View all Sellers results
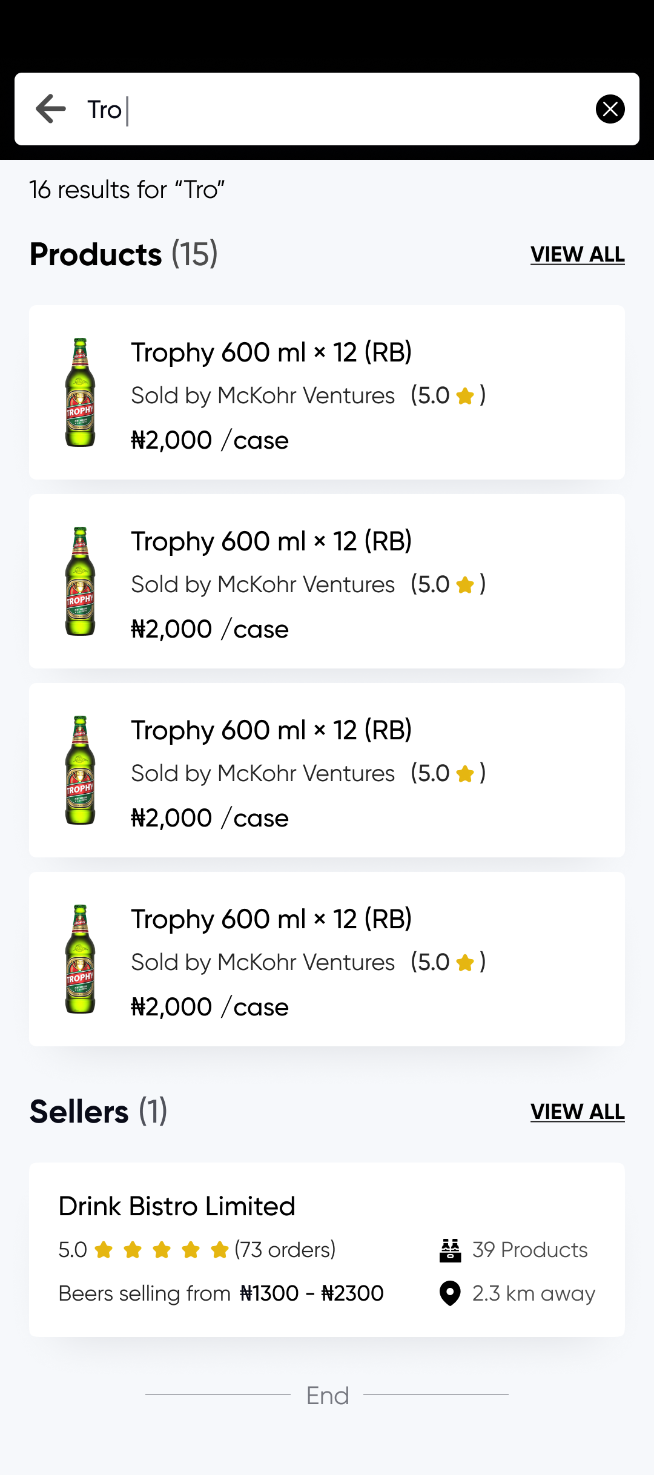This screenshot has height=1475, width=654. [577, 1112]
